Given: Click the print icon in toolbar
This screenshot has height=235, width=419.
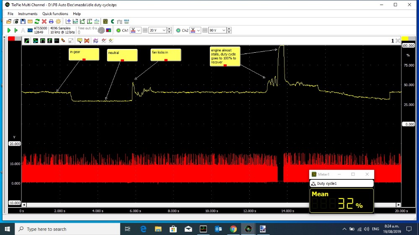Looking at the screenshot, I should pos(51,21).
